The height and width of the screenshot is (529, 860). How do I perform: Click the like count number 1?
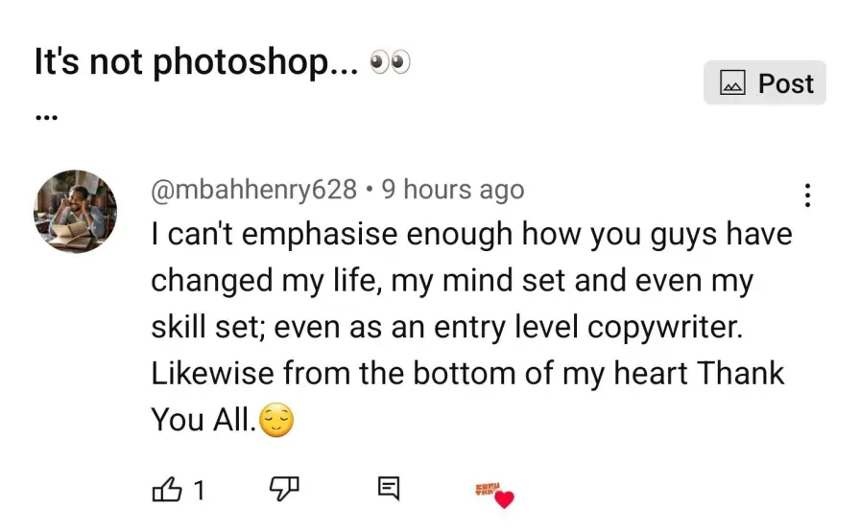199,491
